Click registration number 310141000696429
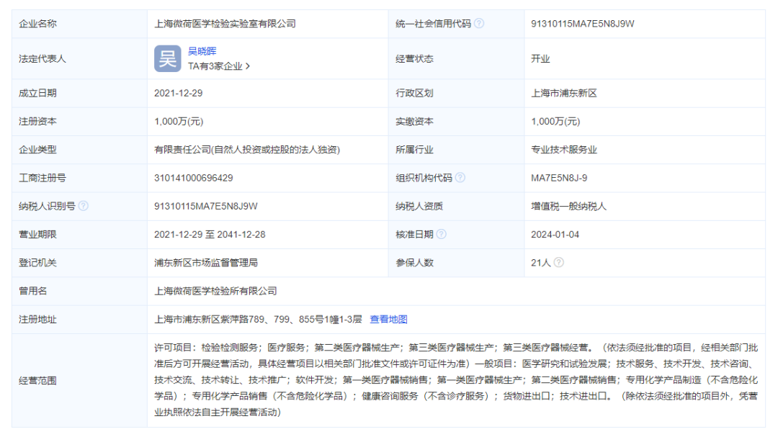This screenshot has width=778, height=437. tap(193, 178)
